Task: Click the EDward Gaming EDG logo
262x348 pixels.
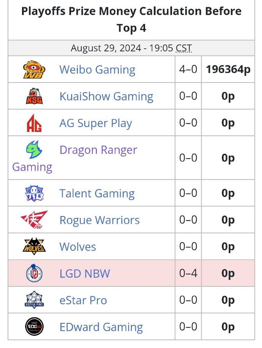Action: pyautogui.click(x=34, y=326)
